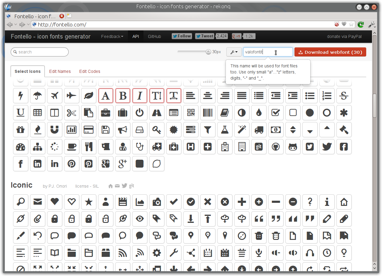Click the icon search field
Viewport: 382px width, 276px height.
(x=40, y=52)
